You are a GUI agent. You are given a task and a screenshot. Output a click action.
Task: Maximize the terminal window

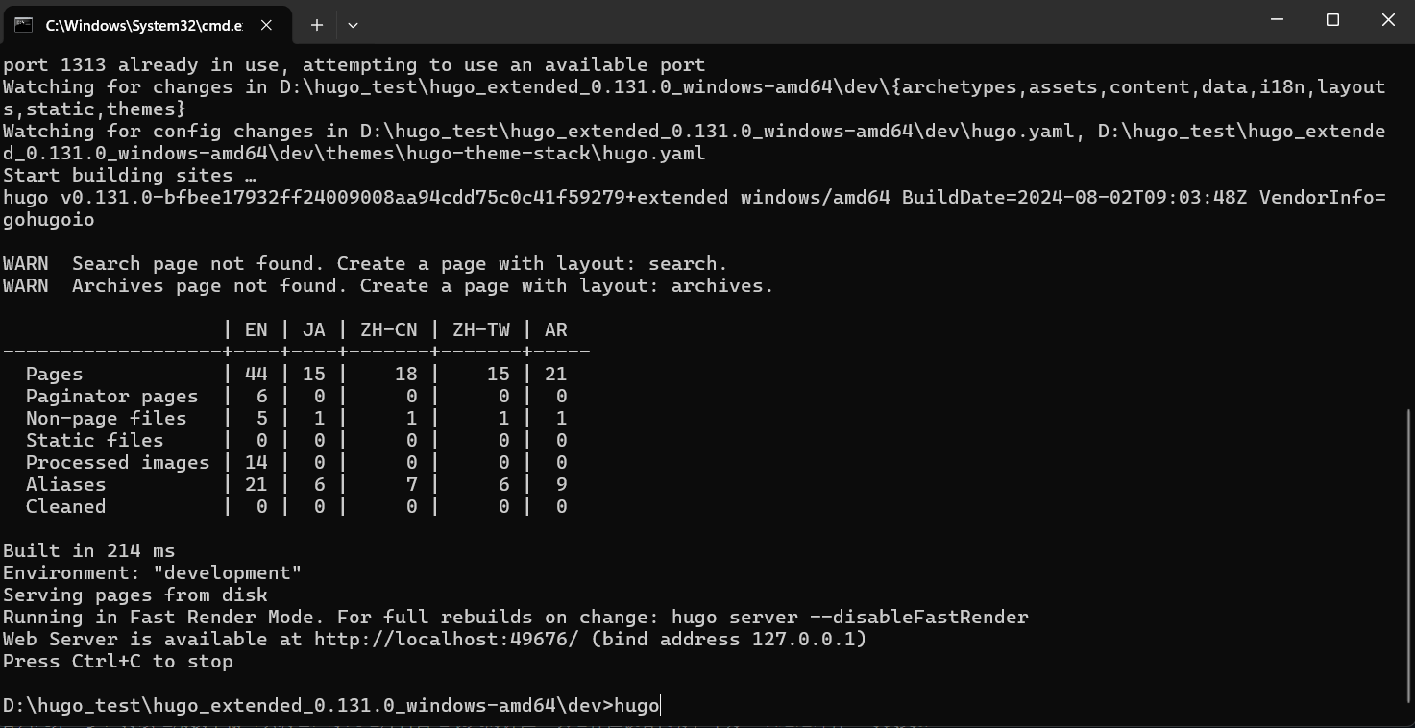coord(1332,20)
